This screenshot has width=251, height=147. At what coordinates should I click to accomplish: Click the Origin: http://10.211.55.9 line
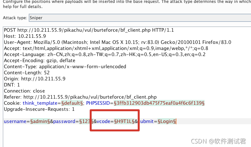pos(35,79)
